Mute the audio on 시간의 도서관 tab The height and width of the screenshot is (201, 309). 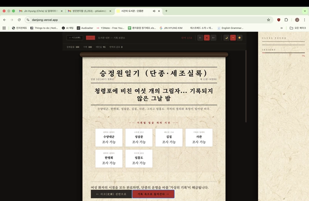[x=154, y=11]
